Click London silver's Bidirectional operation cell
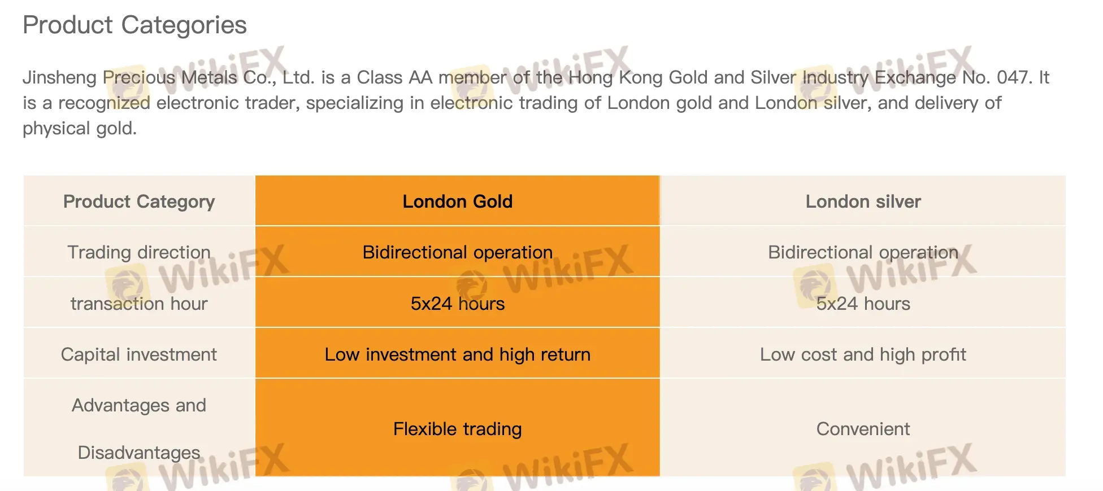The image size is (1103, 491). tap(863, 252)
